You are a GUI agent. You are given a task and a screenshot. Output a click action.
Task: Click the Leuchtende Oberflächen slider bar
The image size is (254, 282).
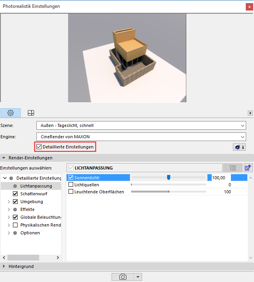point(169,191)
